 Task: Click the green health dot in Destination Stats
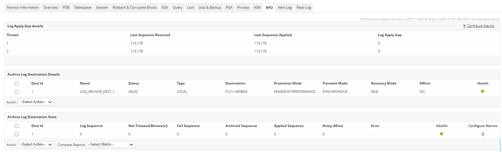[x=441, y=134]
